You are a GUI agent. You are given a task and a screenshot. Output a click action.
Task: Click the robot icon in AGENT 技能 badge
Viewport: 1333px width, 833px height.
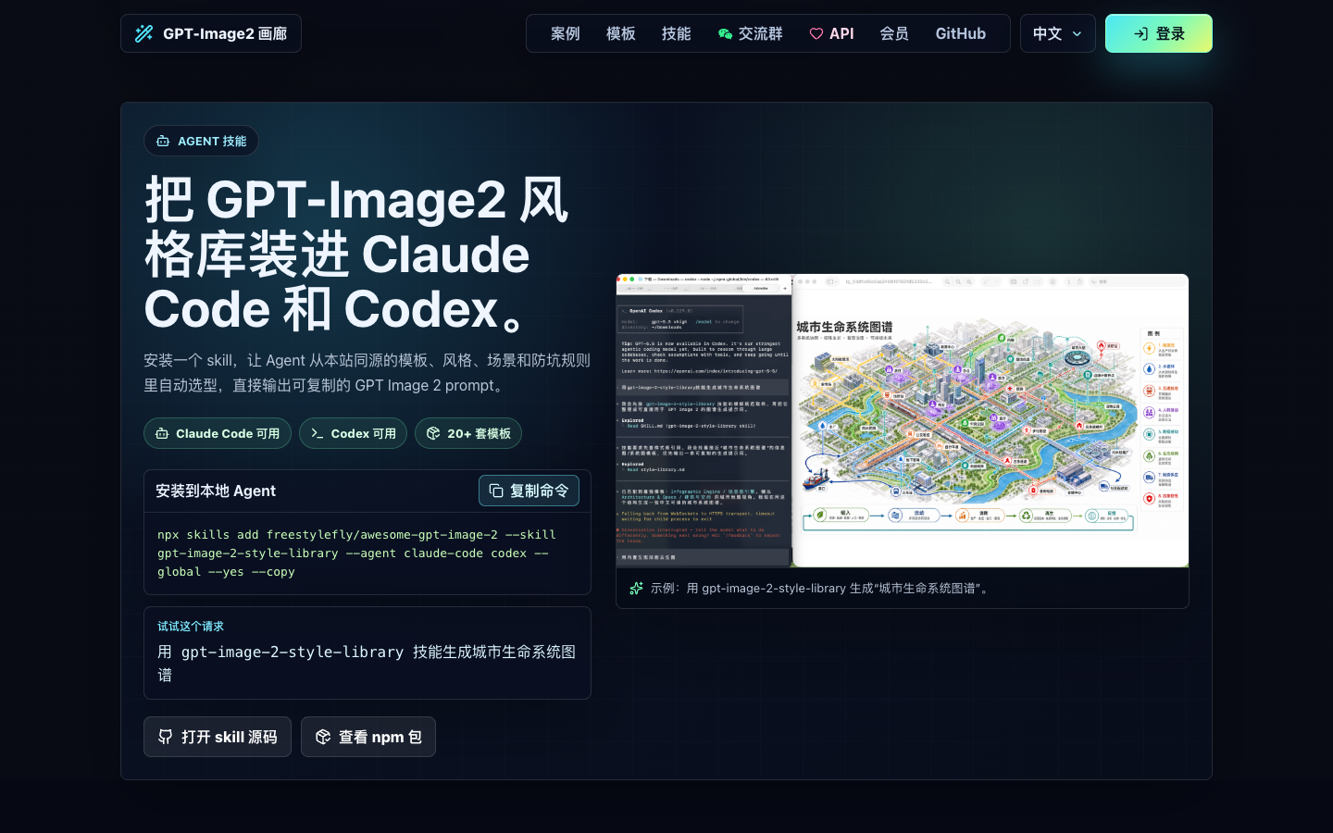(x=163, y=141)
